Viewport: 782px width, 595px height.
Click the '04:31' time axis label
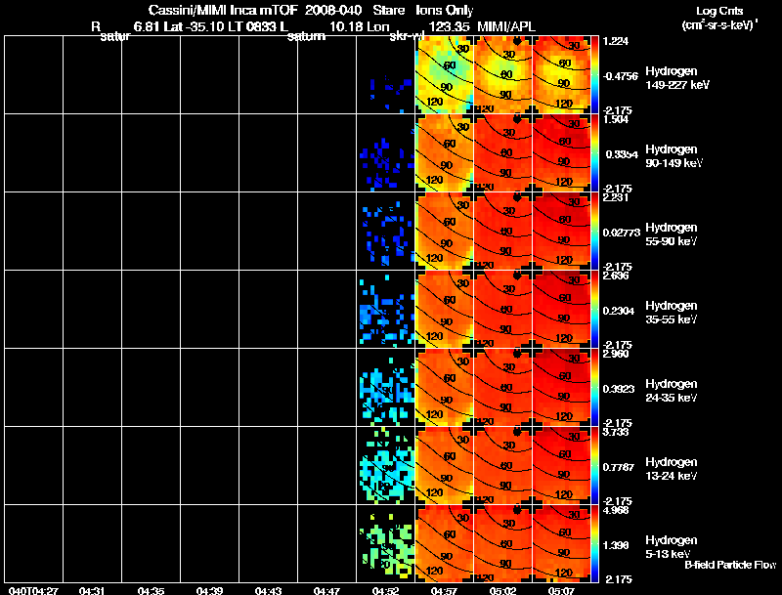click(x=92, y=591)
